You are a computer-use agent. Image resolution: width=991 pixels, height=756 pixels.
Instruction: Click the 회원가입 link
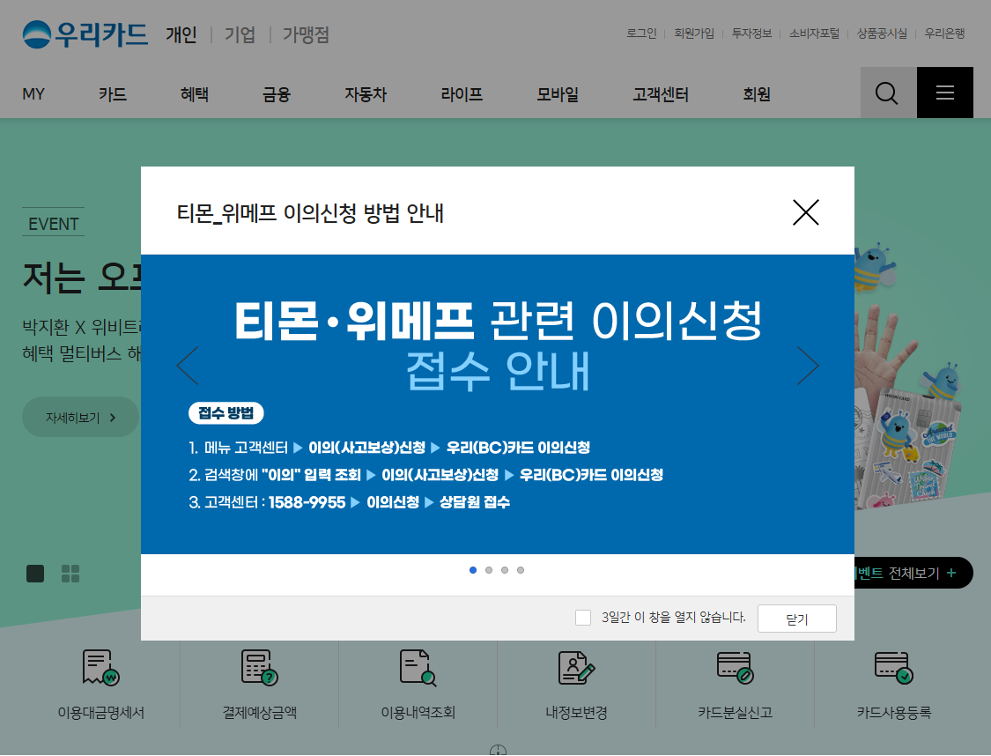click(694, 33)
